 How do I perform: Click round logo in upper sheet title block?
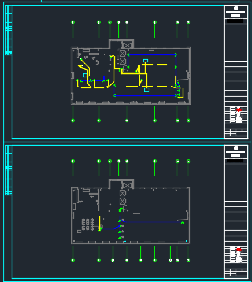click(236, 8)
